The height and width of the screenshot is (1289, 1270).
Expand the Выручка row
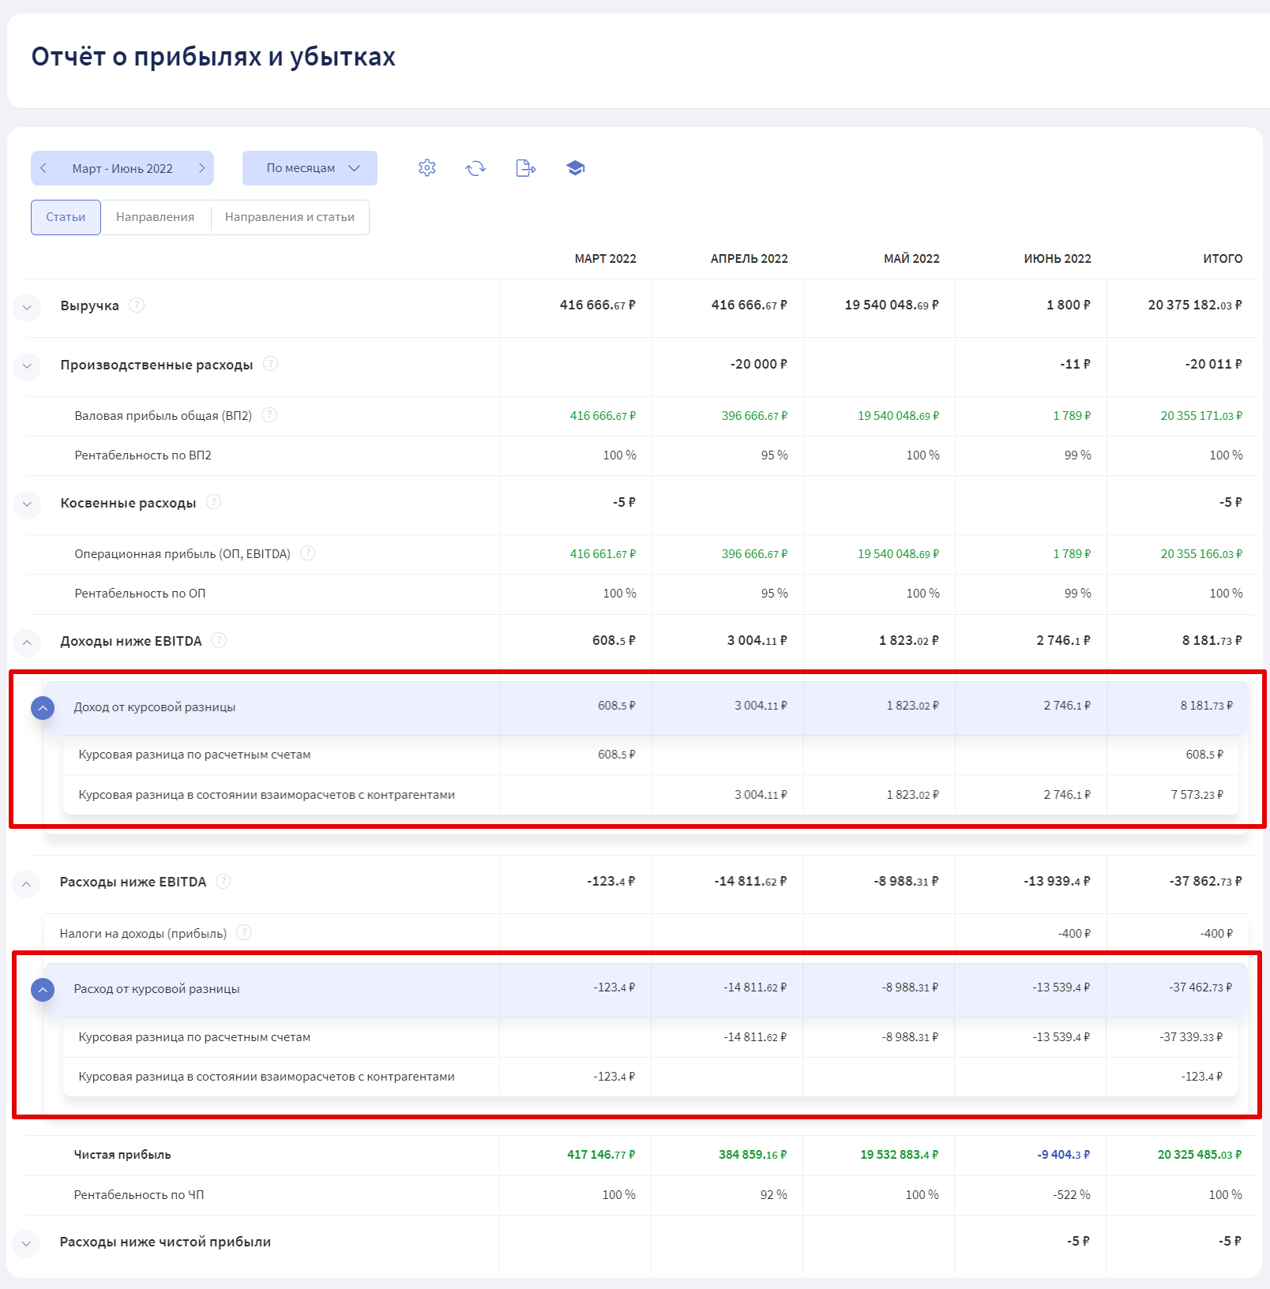[27, 307]
